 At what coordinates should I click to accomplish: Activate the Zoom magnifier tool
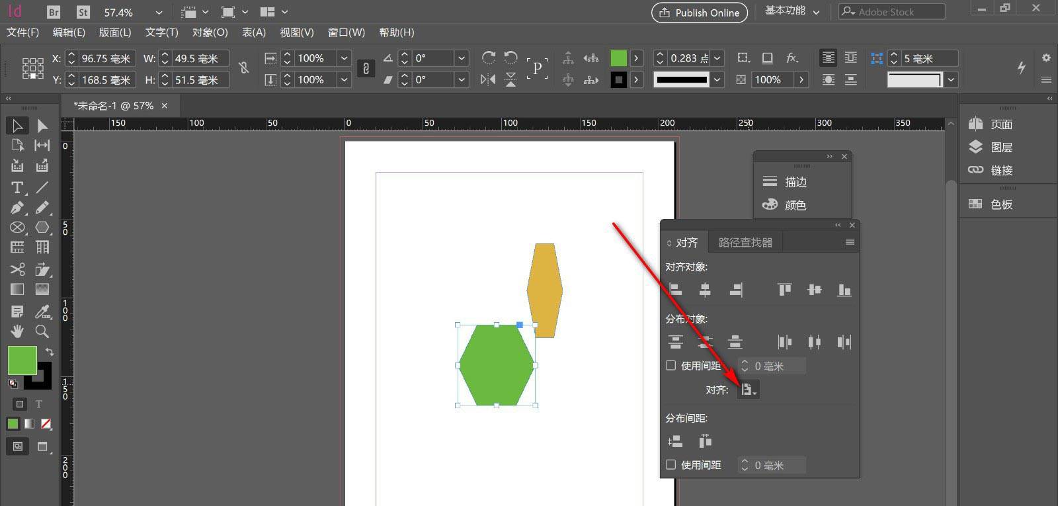pos(42,331)
